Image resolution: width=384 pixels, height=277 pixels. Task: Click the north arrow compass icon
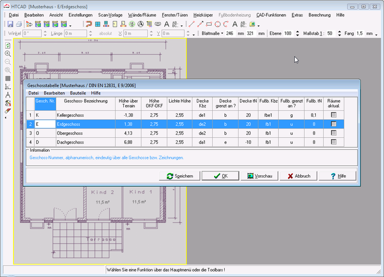click(140, 24)
